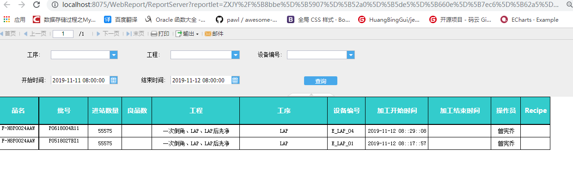Go to 下一页 next page
Image resolution: width=573 pixels, height=173 pixels.
coord(108,34)
